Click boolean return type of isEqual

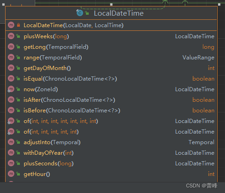pos(203,79)
